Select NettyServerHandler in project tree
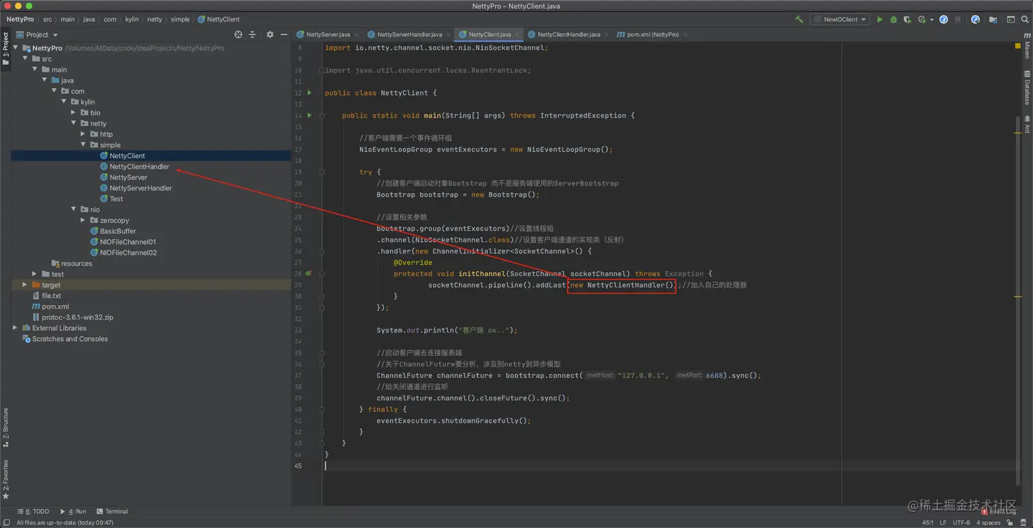Viewport: 1033px width, 528px height. pos(141,188)
